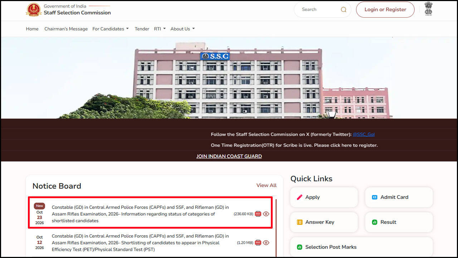Click the national emblem icon beside the Login button

(428, 9)
